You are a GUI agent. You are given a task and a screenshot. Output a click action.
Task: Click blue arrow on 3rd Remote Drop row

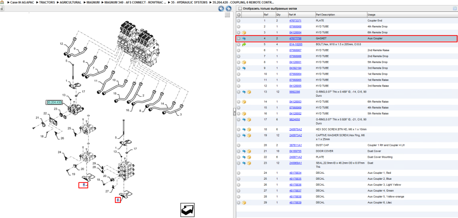click(x=244, y=68)
